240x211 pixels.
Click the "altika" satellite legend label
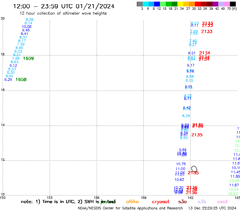(x=132, y=202)
